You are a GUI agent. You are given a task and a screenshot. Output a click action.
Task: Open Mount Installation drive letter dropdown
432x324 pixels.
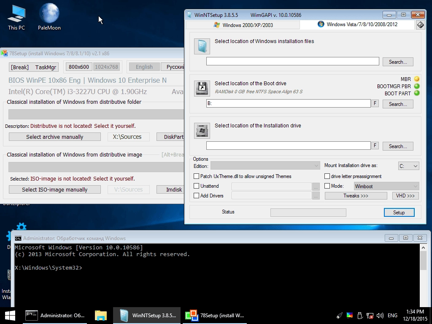pos(409,166)
